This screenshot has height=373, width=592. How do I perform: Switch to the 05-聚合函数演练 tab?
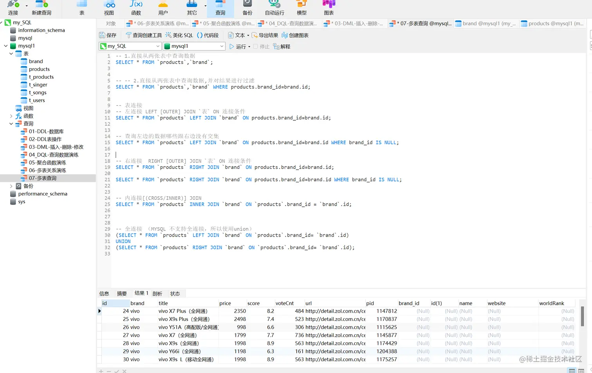pos(223,24)
